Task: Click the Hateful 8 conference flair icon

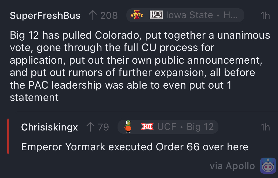Action: 156,15
